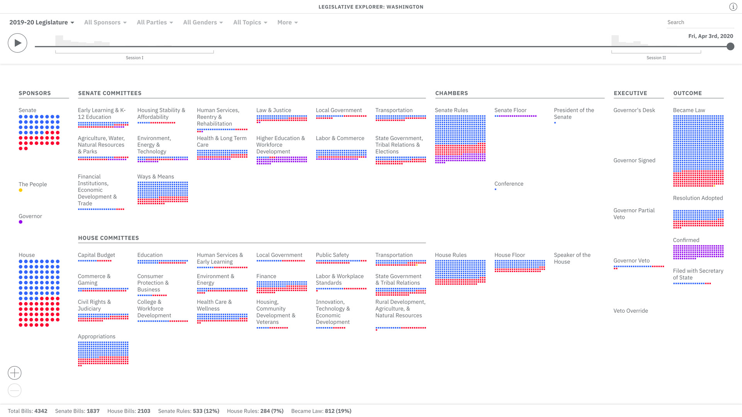Select the Session I timeline label

[x=134, y=58]
